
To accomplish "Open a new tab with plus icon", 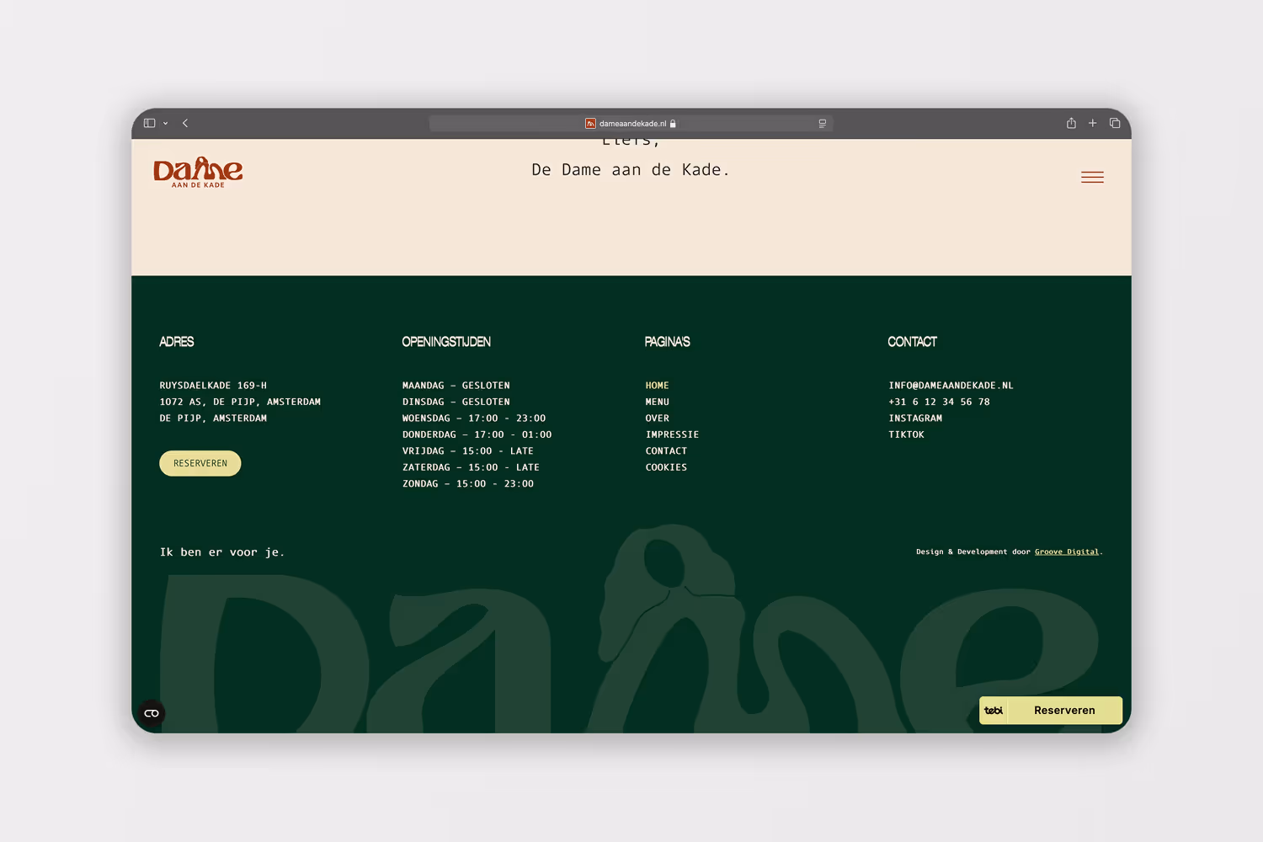I will point(1093,123).
